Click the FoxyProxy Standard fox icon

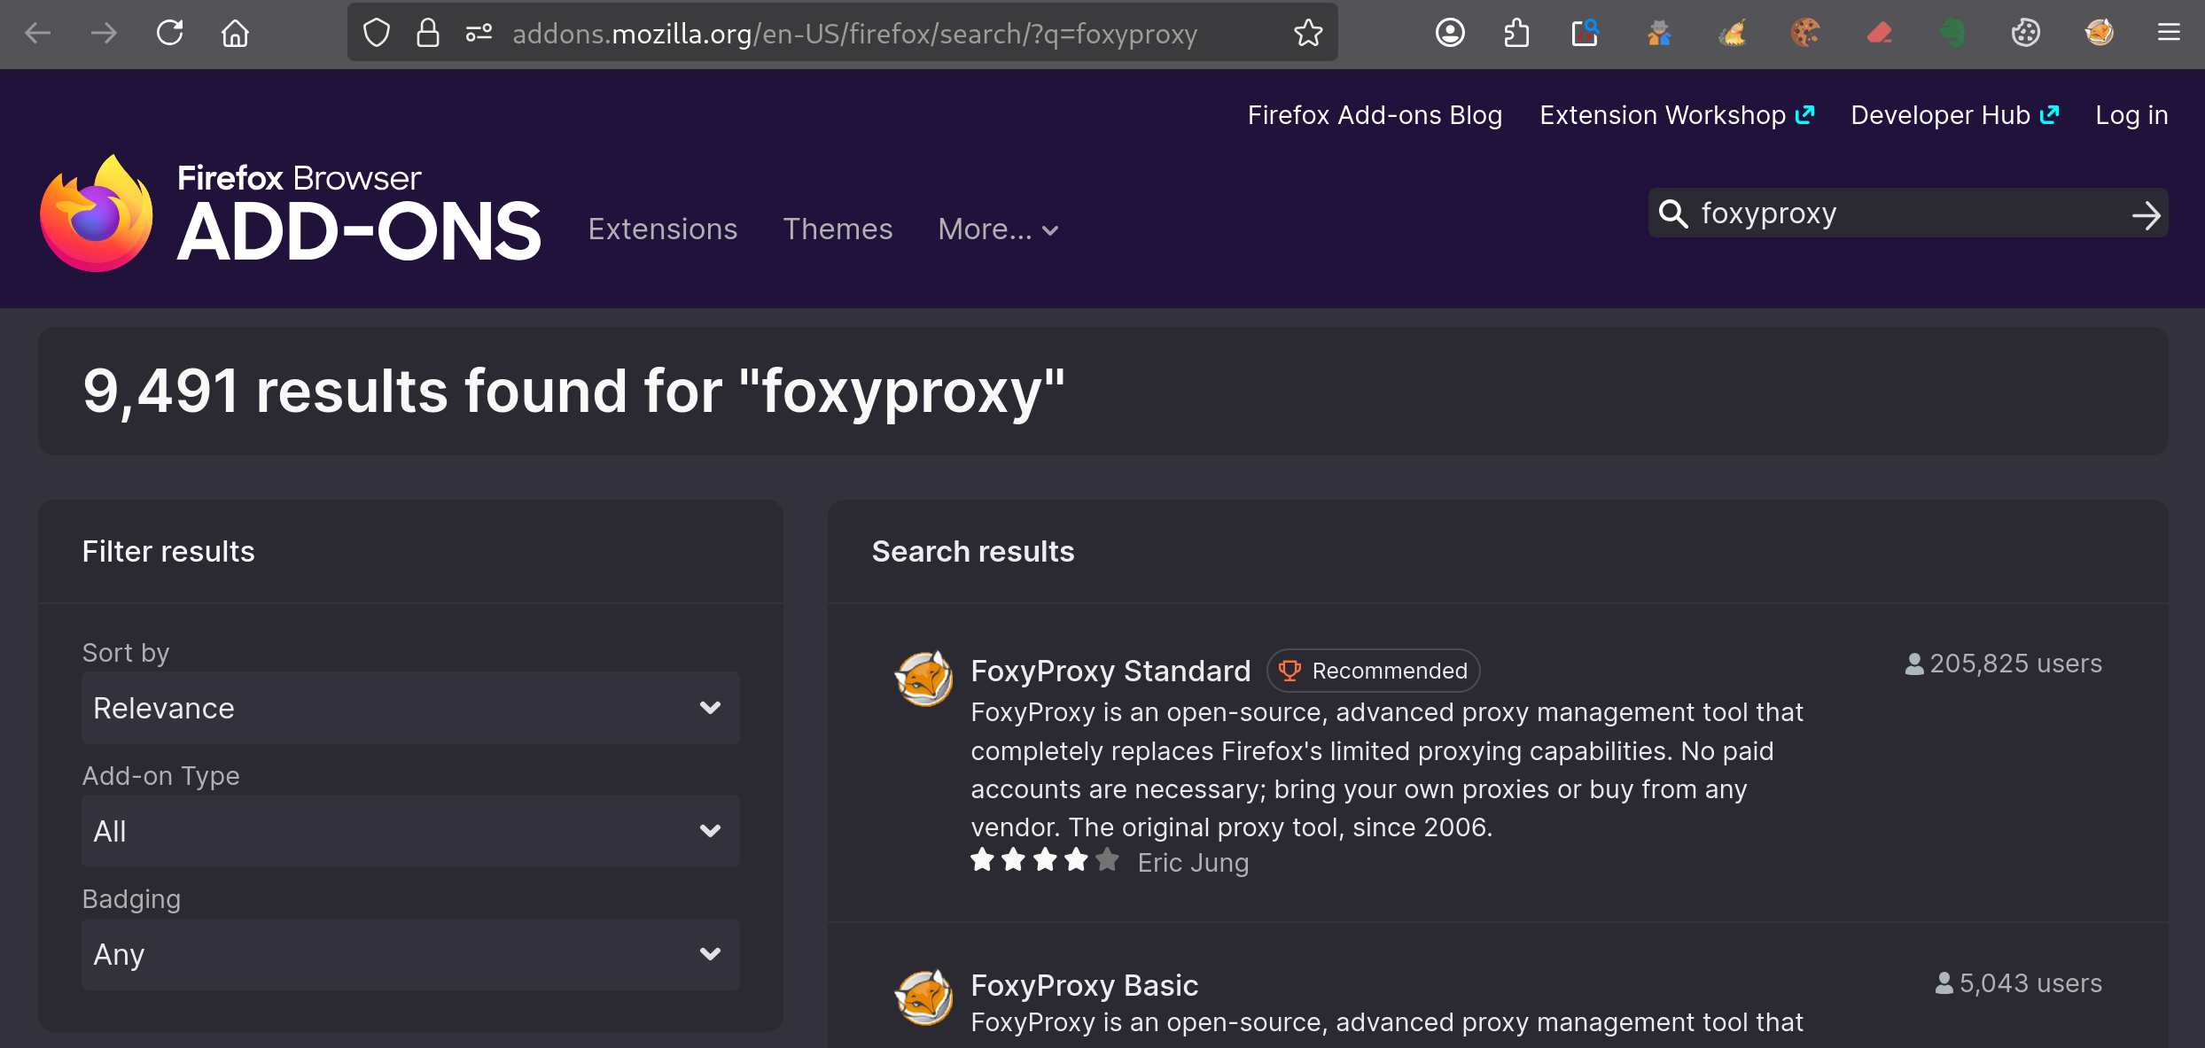[x=923, y=679]
